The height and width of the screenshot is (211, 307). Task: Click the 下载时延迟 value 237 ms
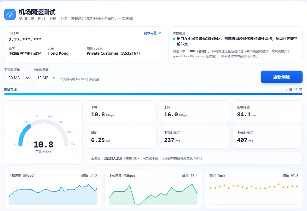[x=172, y=140]
